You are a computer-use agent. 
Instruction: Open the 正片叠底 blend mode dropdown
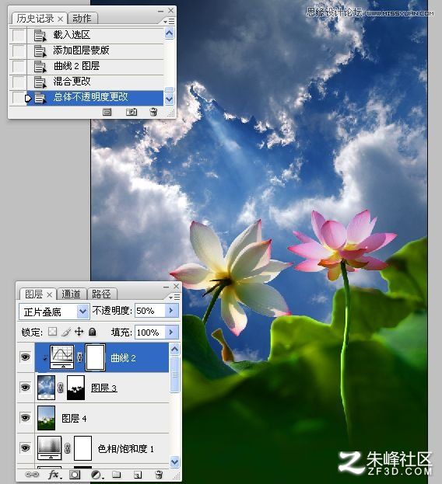tap(54, 312)
